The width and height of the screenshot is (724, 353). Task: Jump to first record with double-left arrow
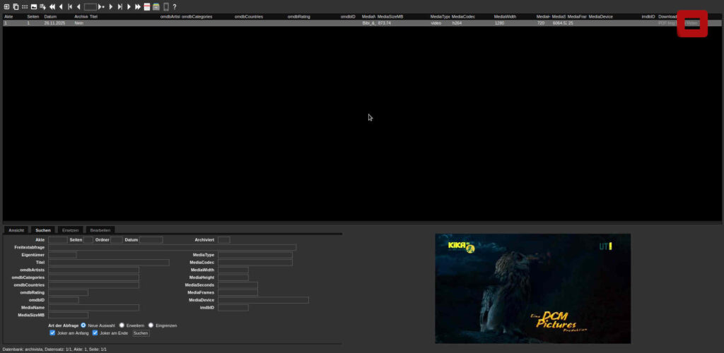tap(52, 6)
